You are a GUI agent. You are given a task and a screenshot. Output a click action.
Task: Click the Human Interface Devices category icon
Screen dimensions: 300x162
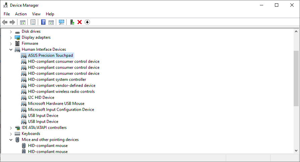(17, 50)
